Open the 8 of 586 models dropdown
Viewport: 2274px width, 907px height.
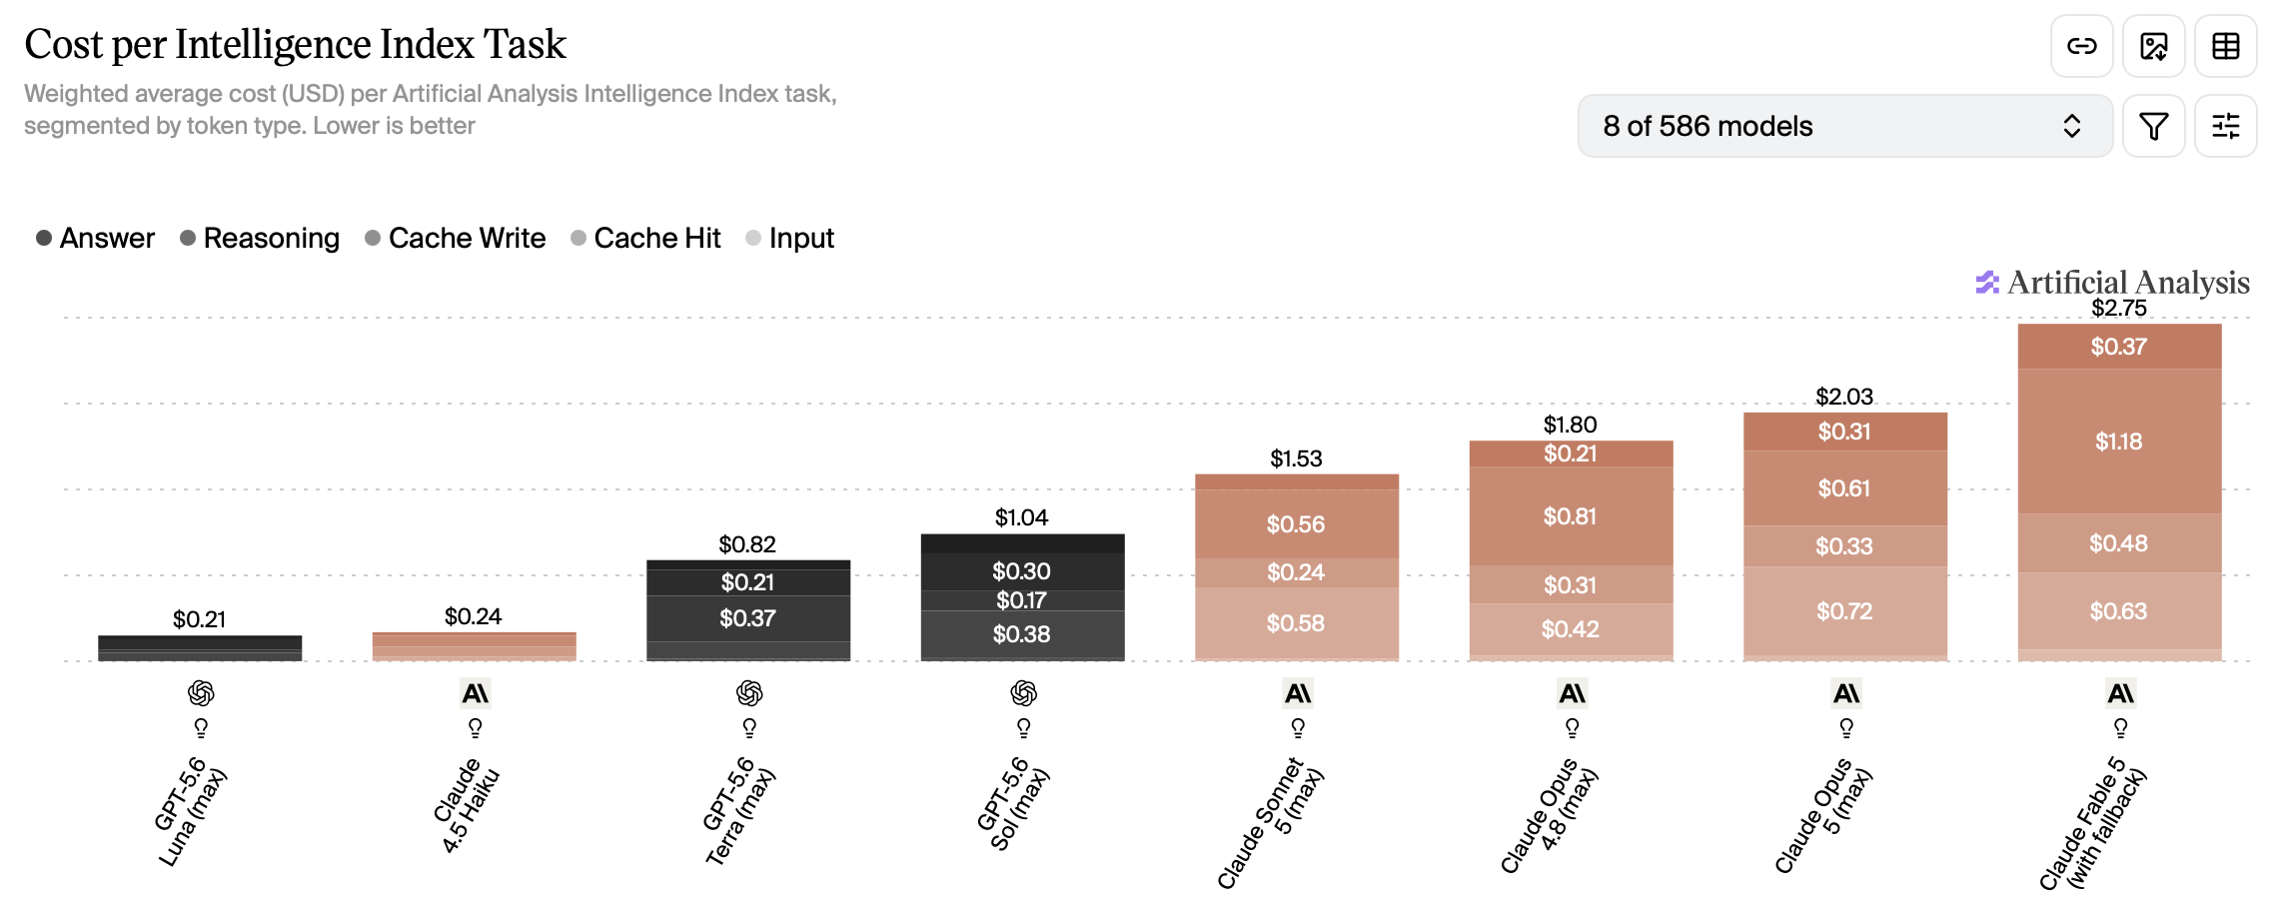1845,126
